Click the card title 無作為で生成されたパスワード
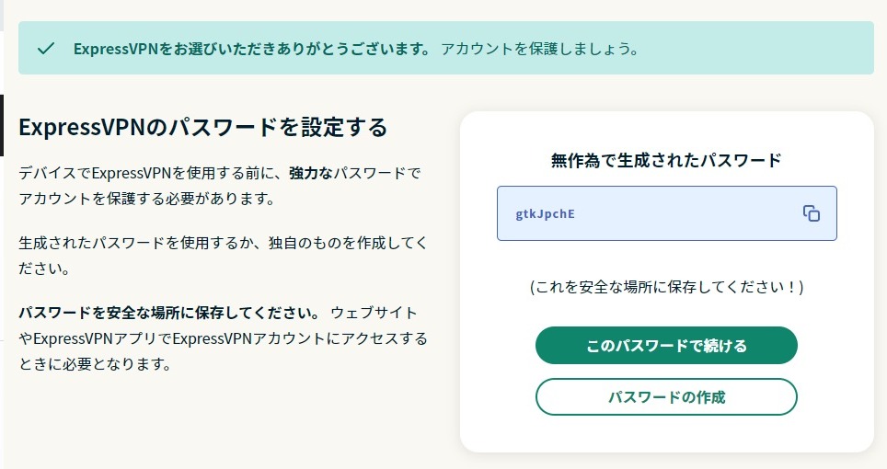This screenshot has width=887, height=469. point(666,160)
